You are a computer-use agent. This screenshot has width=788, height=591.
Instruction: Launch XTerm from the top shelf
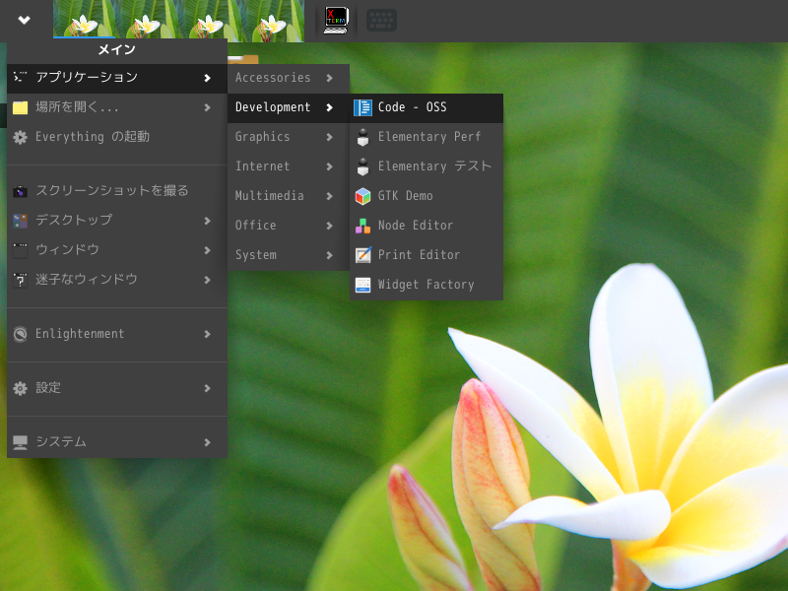(336, 21)
